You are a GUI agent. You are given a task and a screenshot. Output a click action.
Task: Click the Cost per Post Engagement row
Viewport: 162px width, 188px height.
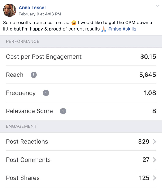click(81, 57)
